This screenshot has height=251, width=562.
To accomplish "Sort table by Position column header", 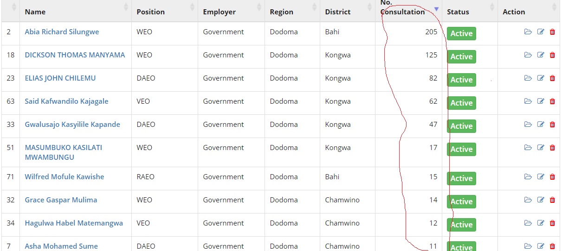I will 151,12.
